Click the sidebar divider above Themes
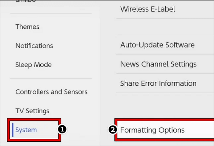 point(51,13)
